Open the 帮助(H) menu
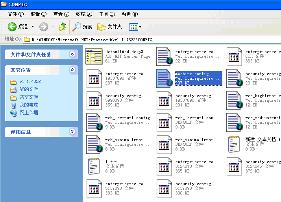 click(130, 14)
